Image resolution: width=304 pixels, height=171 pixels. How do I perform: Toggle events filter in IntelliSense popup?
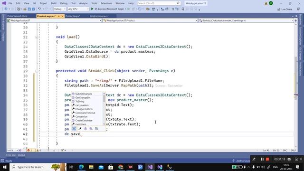(x=91, y=129)
